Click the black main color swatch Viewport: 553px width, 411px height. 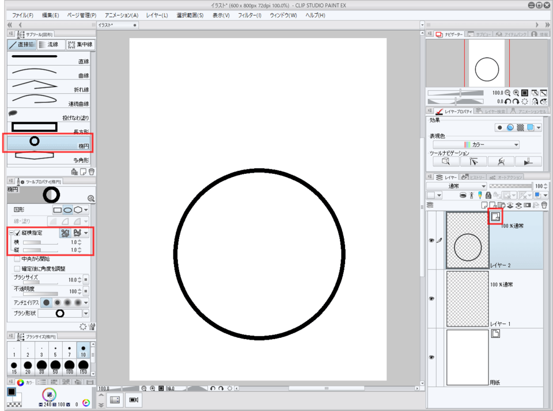pos(11,392)
